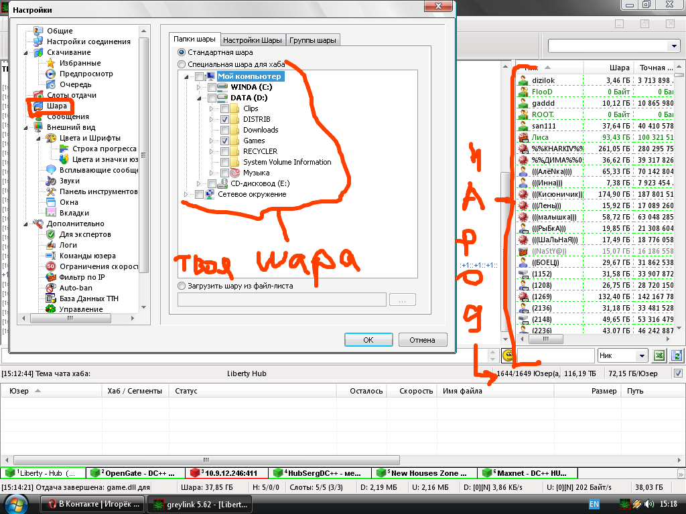Select the Общие settings icon
This screenshot has height=514, width=686.
click(x=38, y=31)
